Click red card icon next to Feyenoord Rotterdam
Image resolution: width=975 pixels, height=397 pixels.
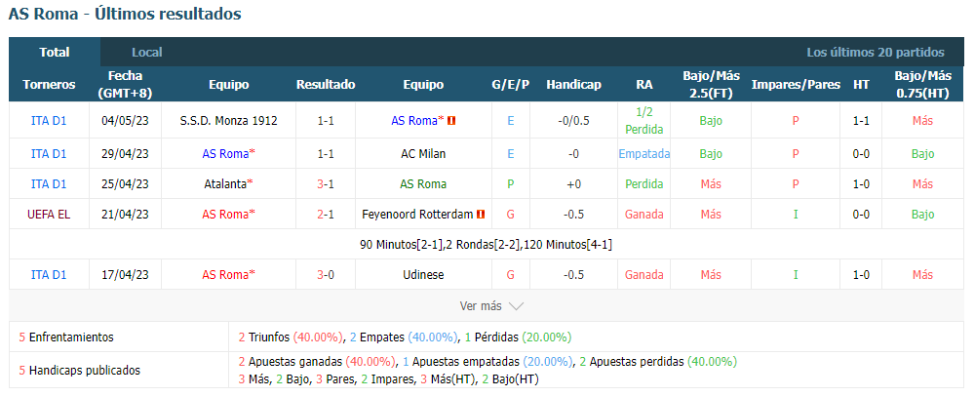(x=481, y=214)
